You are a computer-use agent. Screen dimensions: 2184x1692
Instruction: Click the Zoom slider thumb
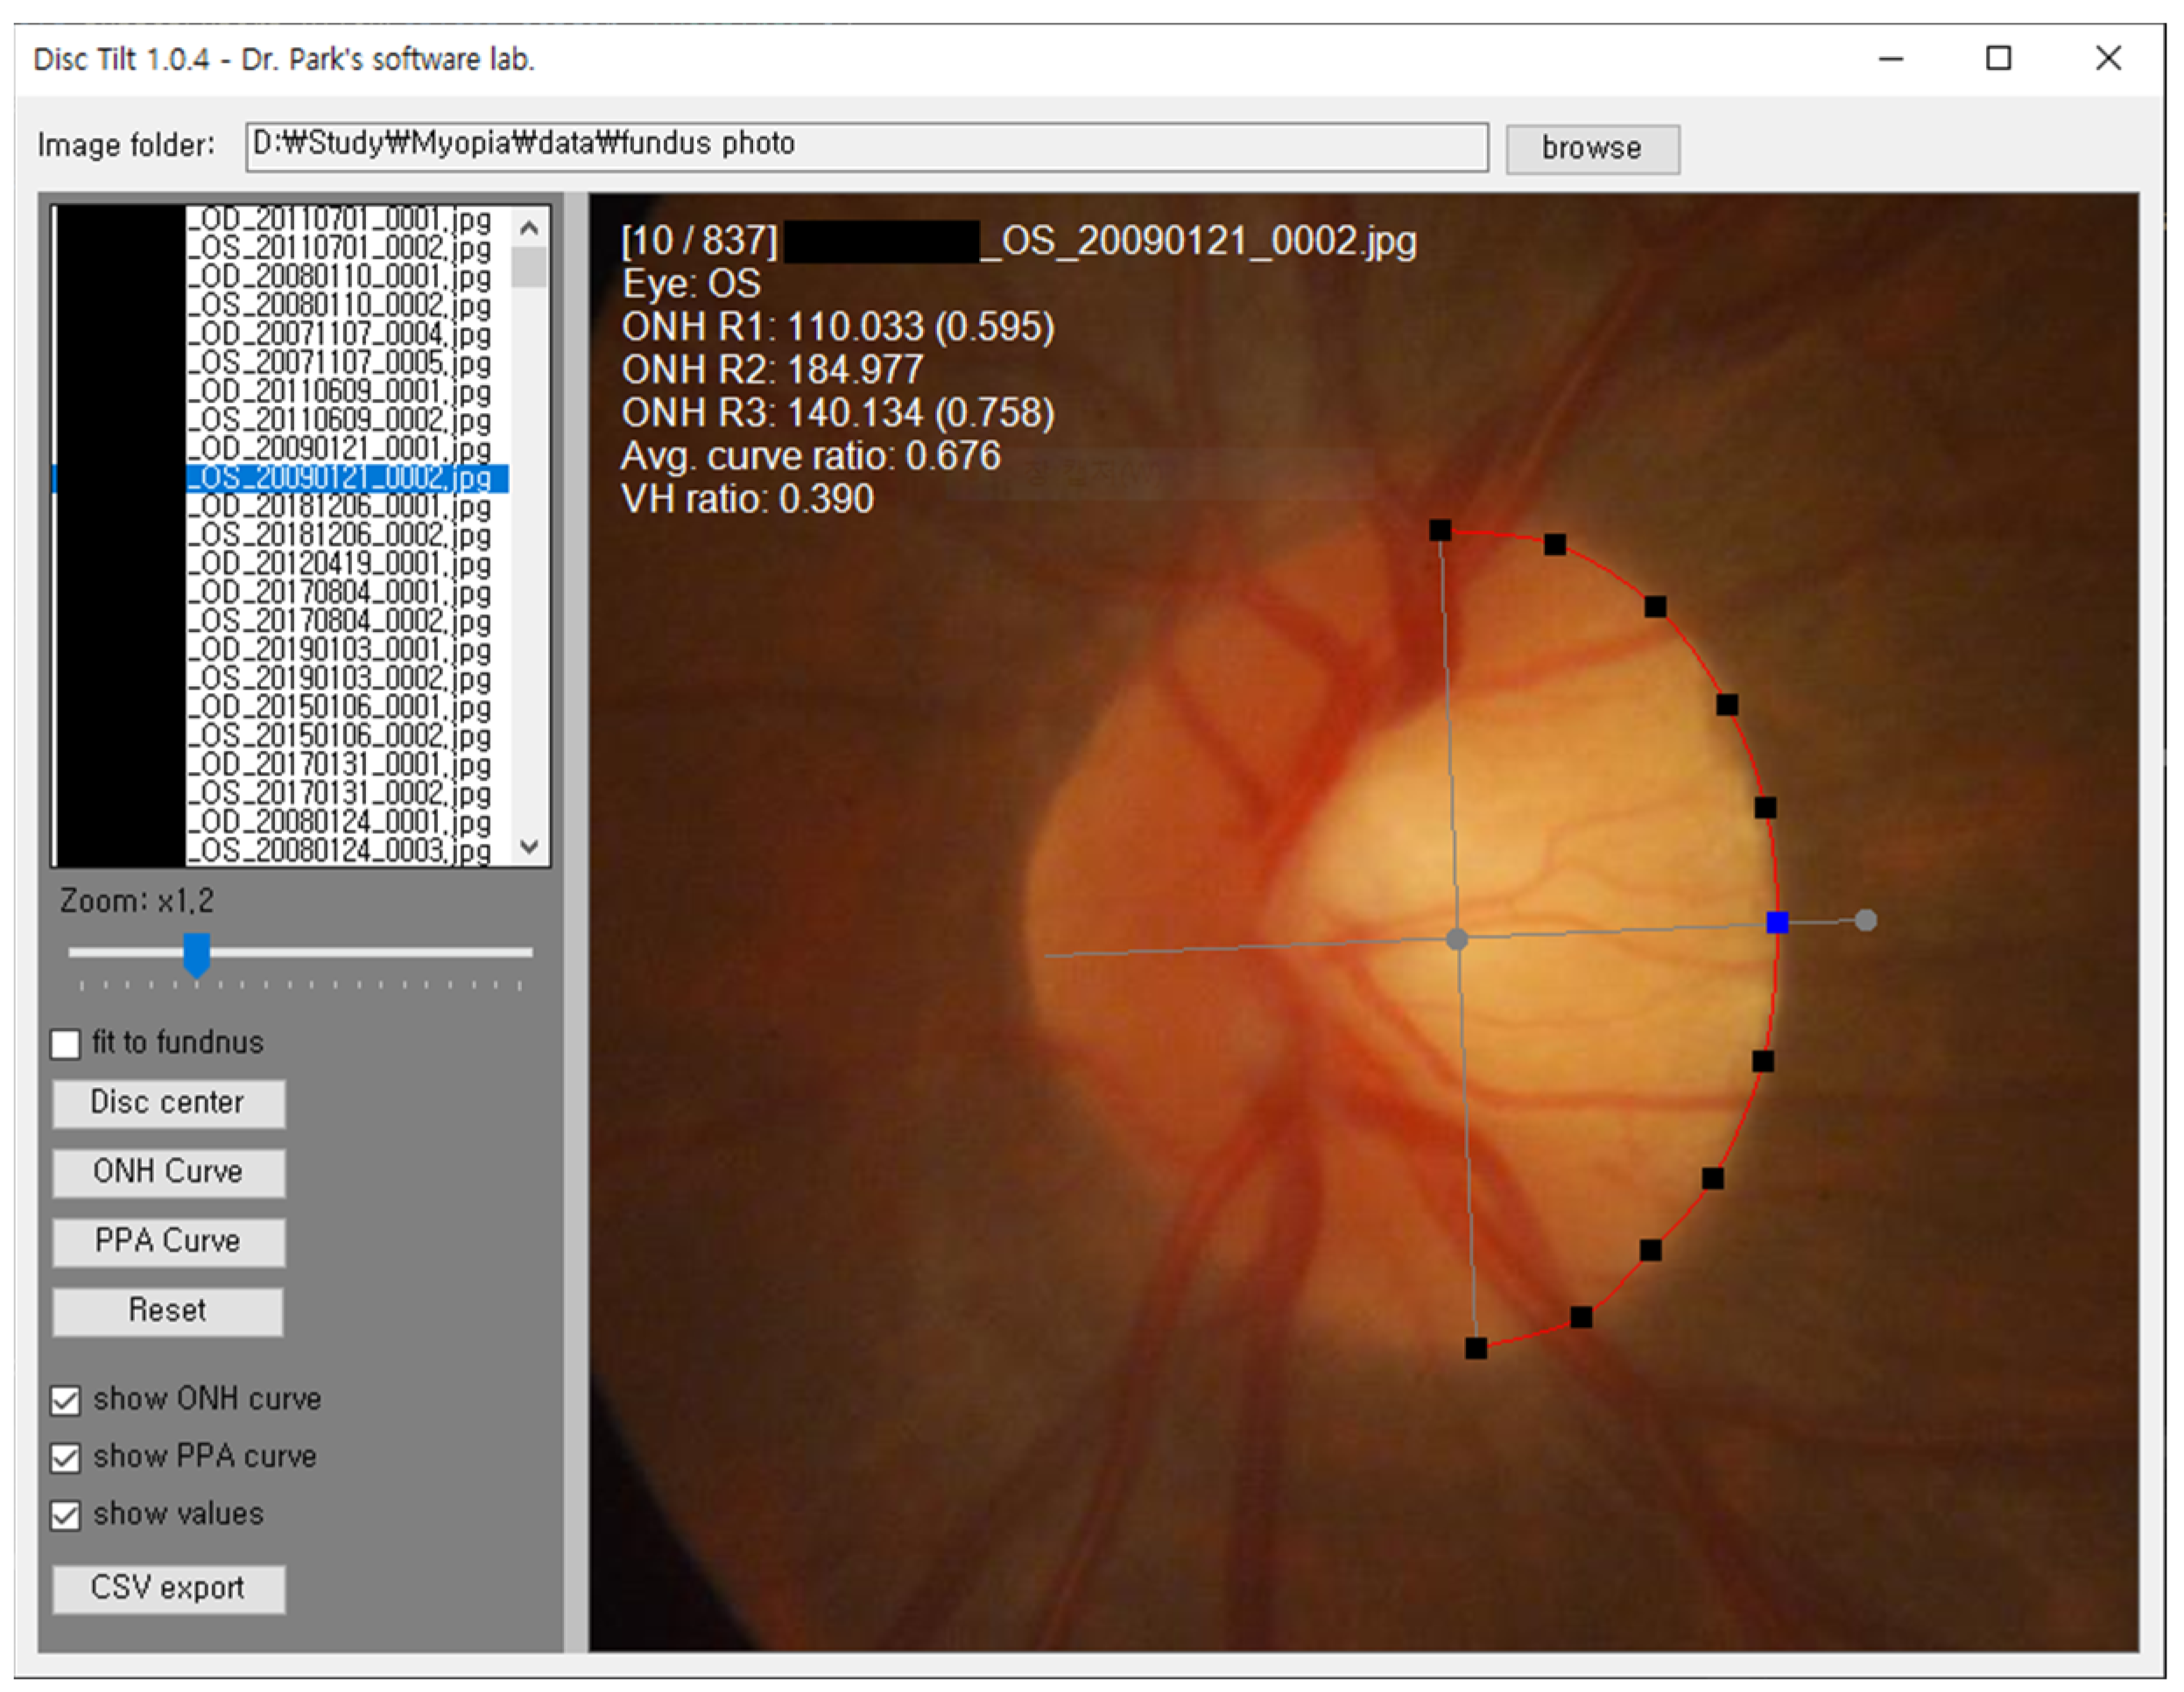click(x=196, y=954)
